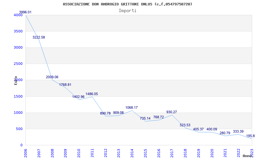The width and height of the screenshot is (255, 159).
Task: Click the 2012 year axis label
Action: pyautogui.click(x=106, y=153)
